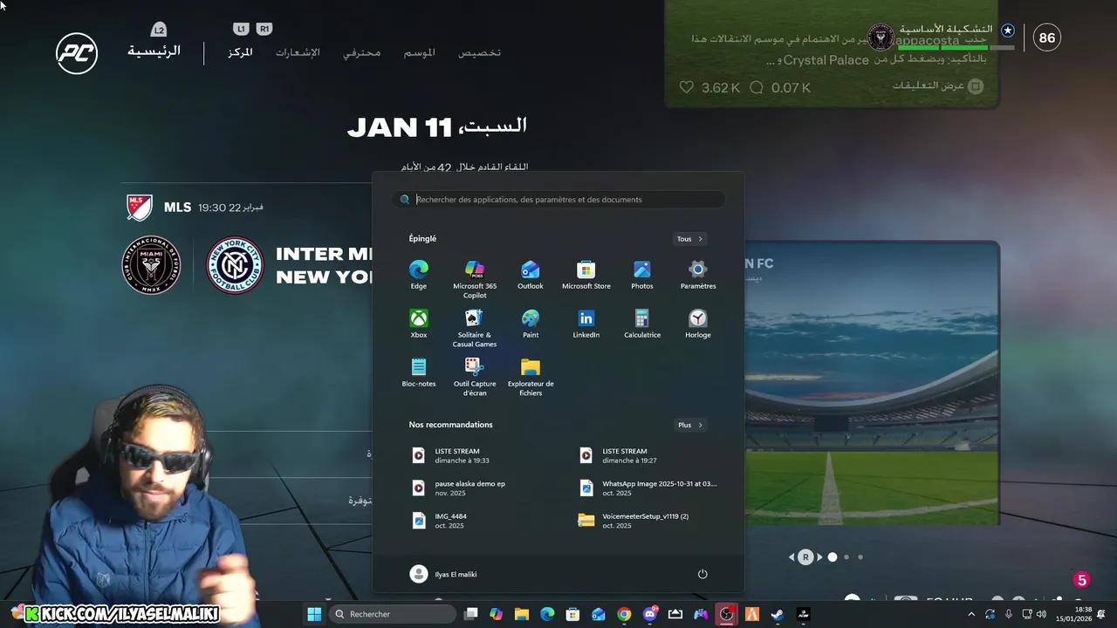1117x628 pixels.
Task: Open Outlook in Start menu
Action: pyautogui.click(x=531, y=275)
